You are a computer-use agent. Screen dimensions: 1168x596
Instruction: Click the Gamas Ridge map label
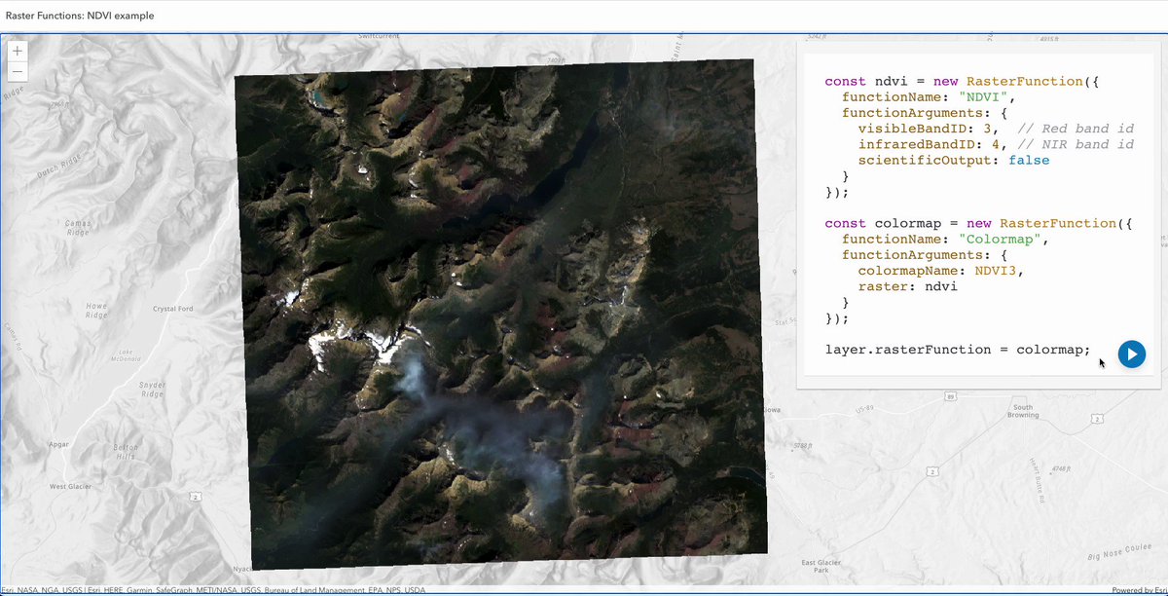click(79, 228)
